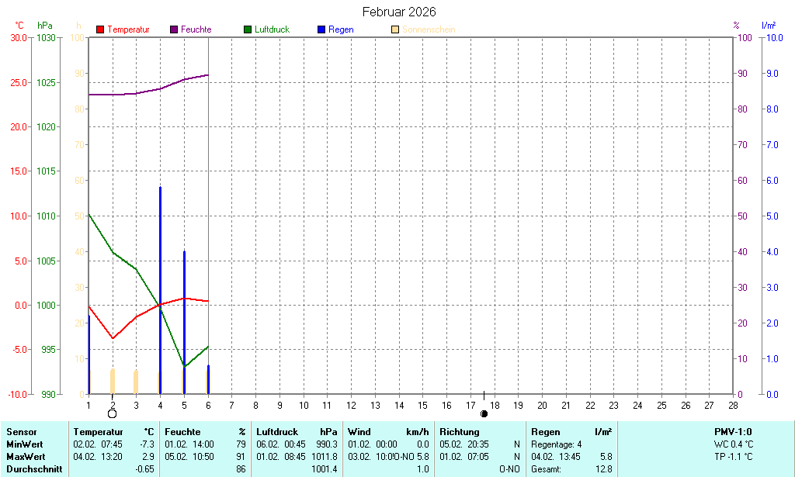Click the sunshine bar on day 2

[x=113, y=381]
